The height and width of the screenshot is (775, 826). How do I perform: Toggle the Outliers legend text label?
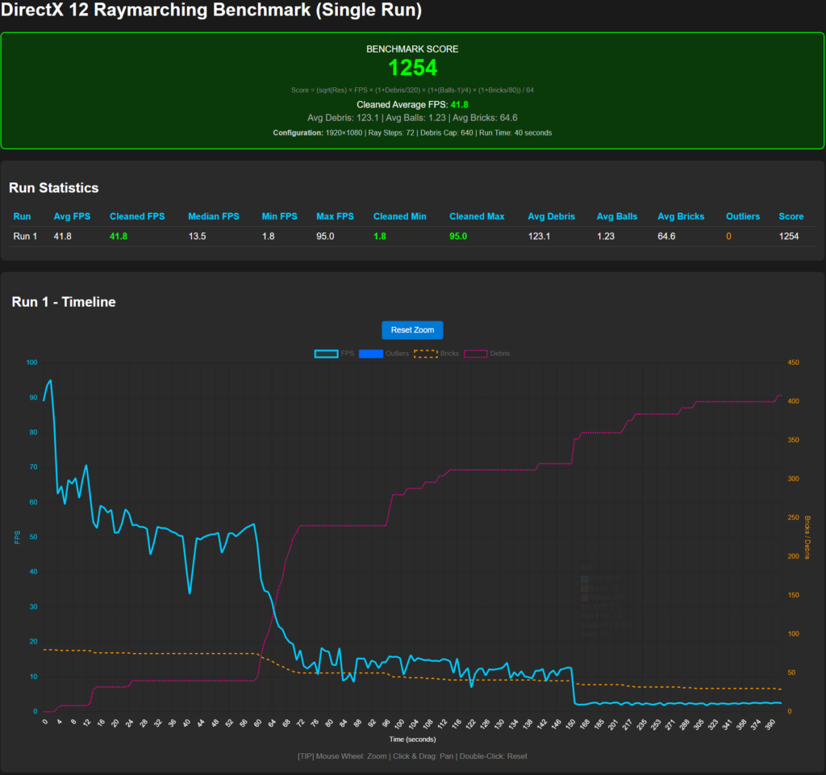click(397, 354)
